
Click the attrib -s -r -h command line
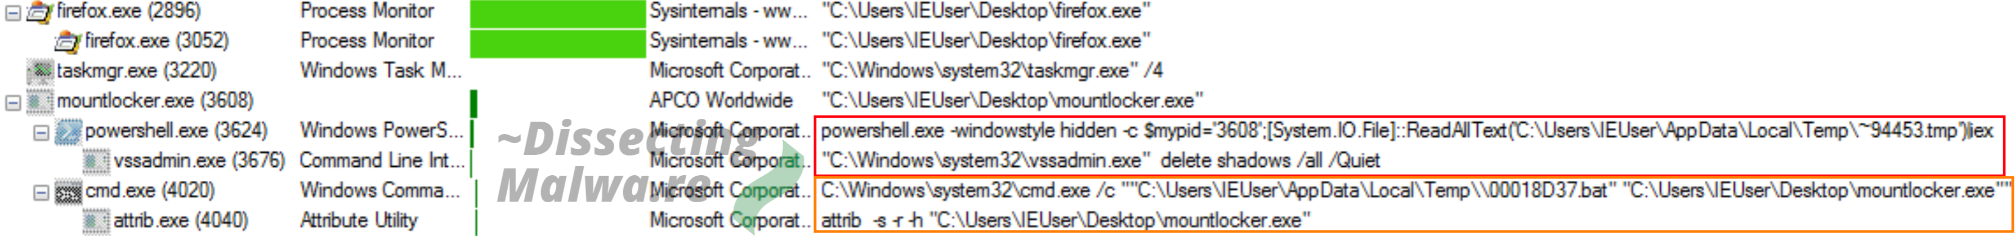point(1065,221)
